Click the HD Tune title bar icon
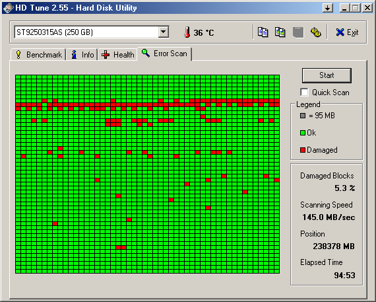Image resolution: width=376 pixels, height=302 pixels. (x=8, y=8)
